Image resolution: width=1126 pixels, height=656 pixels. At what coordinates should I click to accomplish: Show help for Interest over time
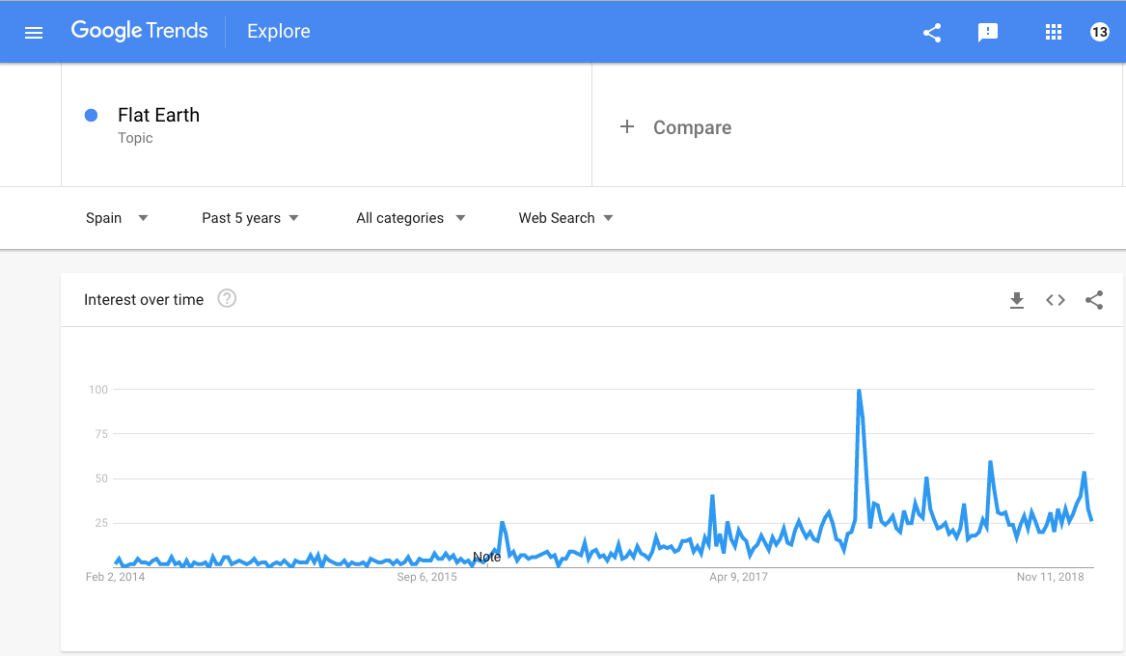coord(227,298)
